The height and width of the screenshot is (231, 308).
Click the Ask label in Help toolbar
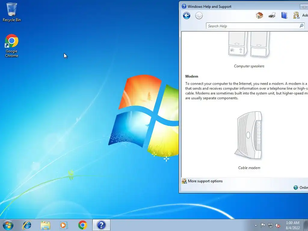pyautogui.click(x=305, y=15)
